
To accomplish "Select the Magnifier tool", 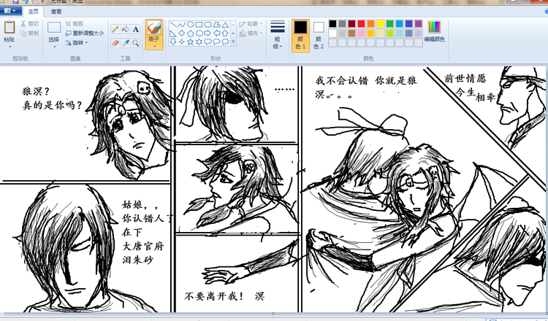I will point(135,42).
